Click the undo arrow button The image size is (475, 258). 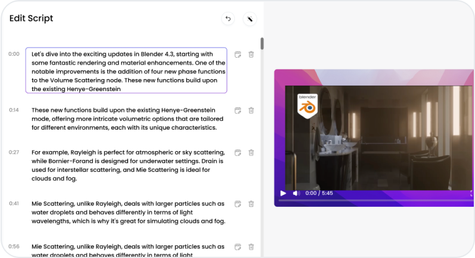point(228,19)
